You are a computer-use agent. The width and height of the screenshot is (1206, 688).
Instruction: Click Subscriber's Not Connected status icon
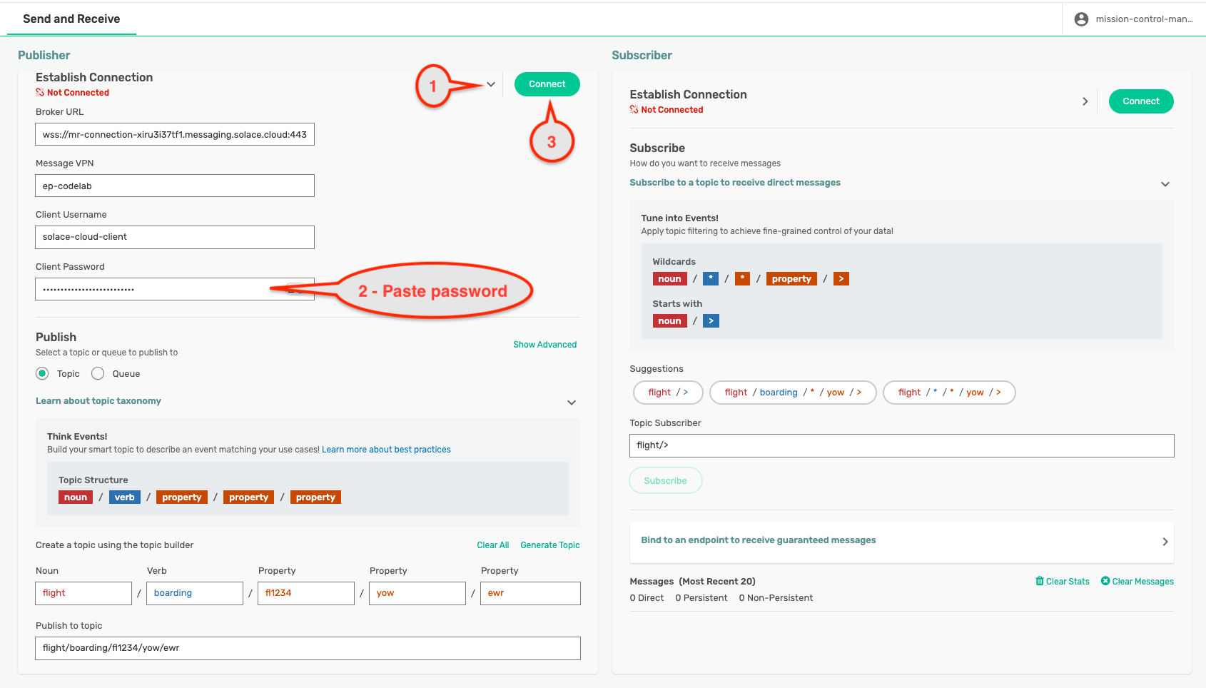coord(634,110)
